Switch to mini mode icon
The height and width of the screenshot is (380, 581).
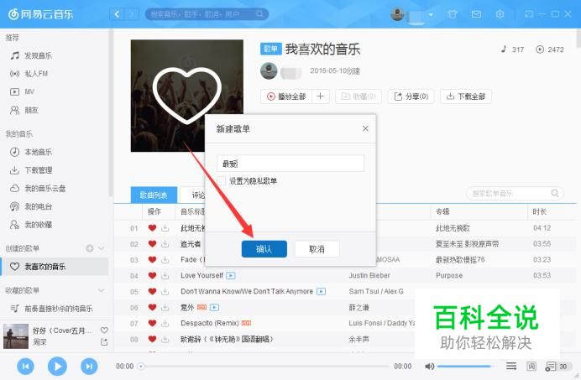pos(529,14)
